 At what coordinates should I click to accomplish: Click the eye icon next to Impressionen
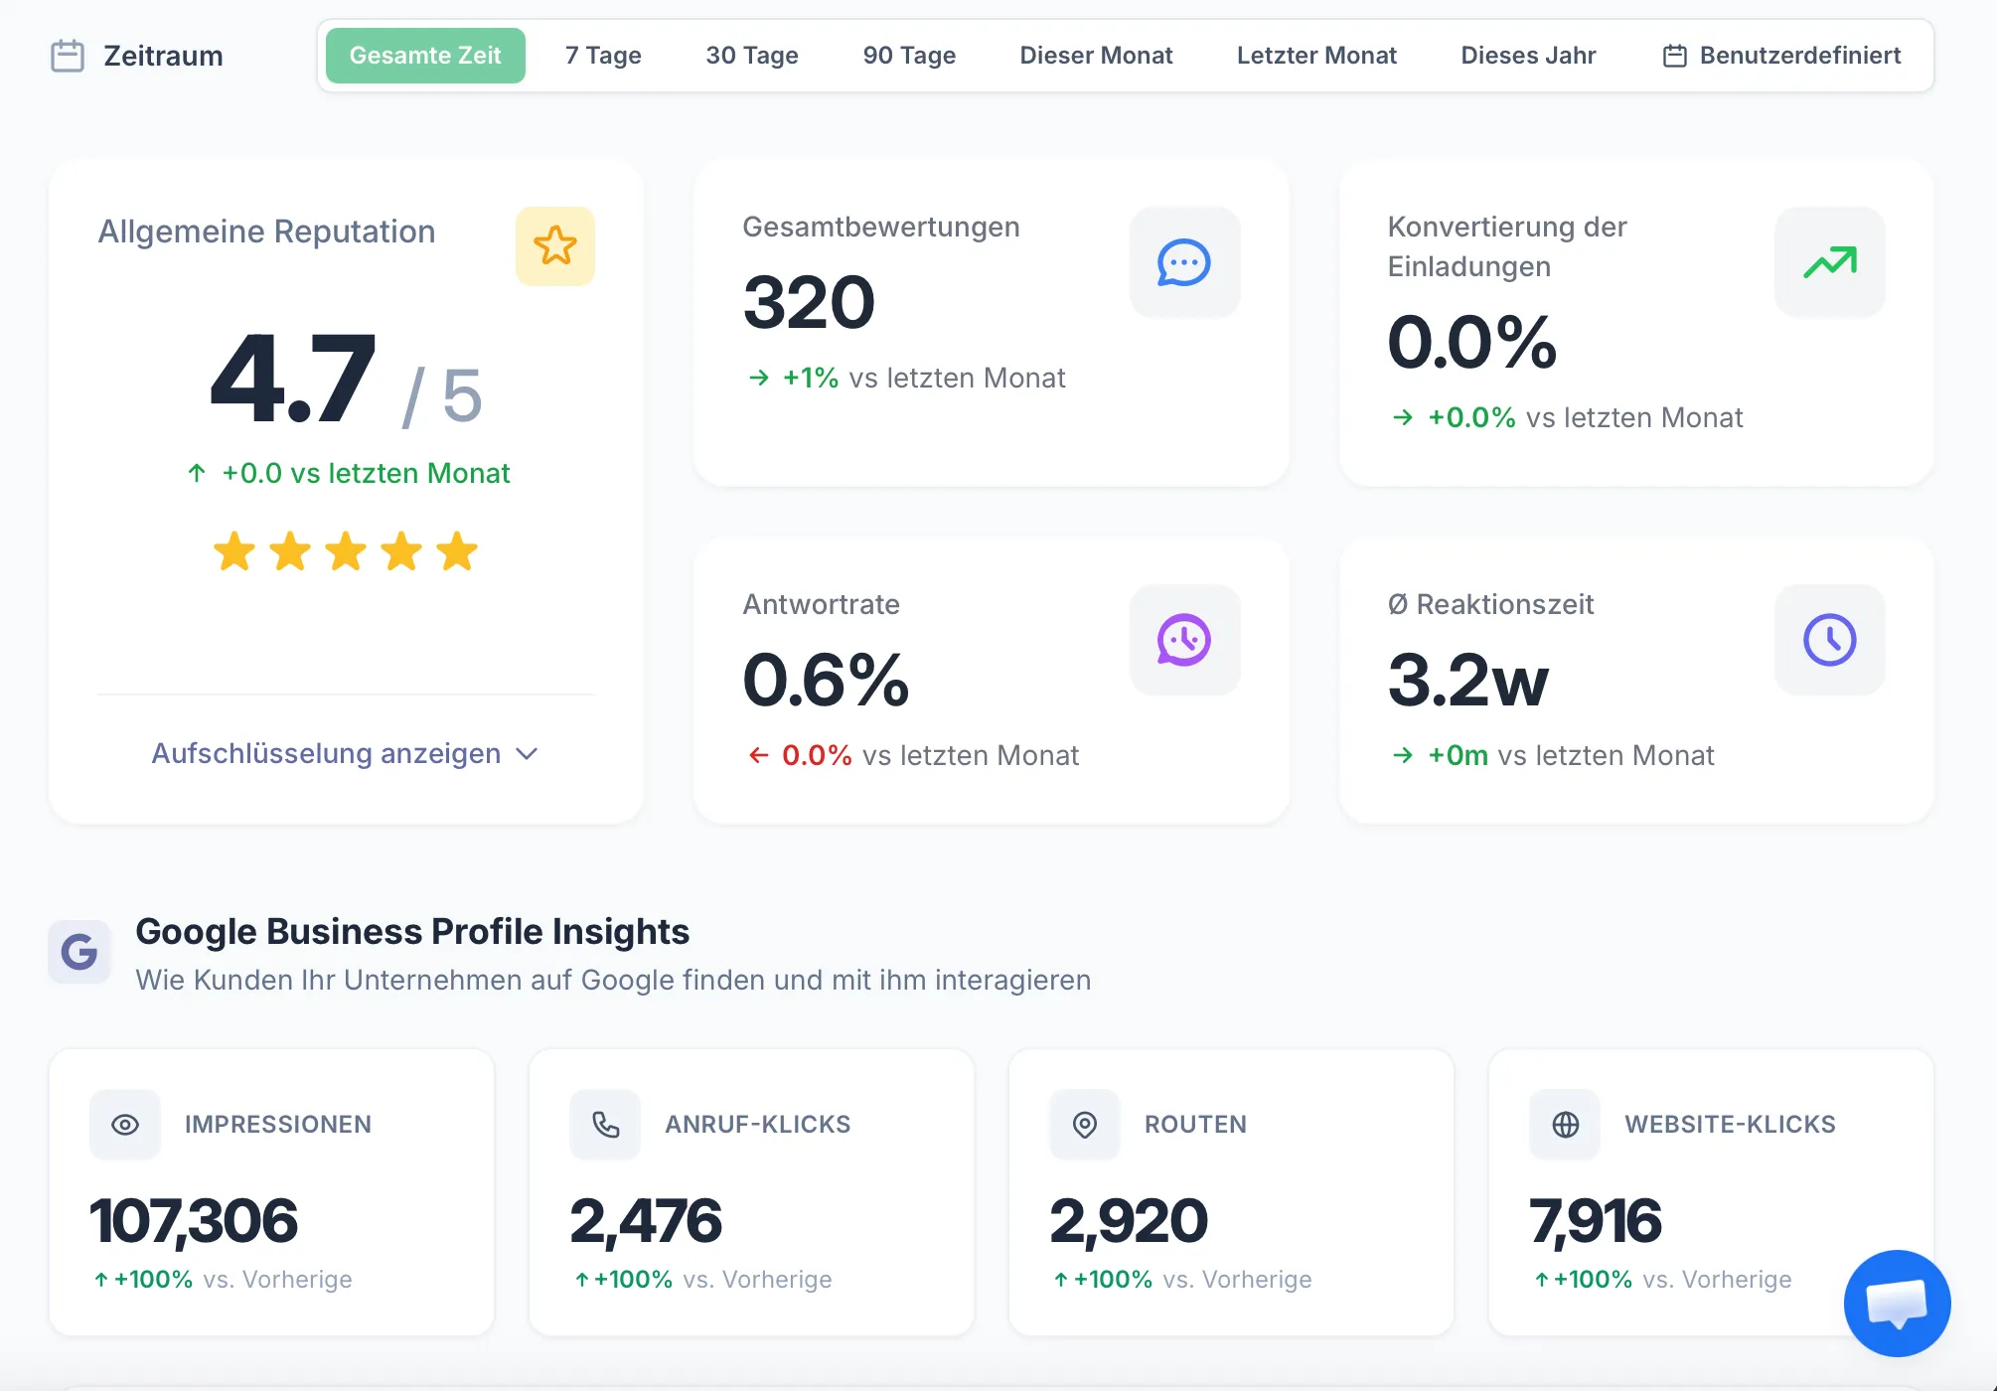[x=125, y=1125]
